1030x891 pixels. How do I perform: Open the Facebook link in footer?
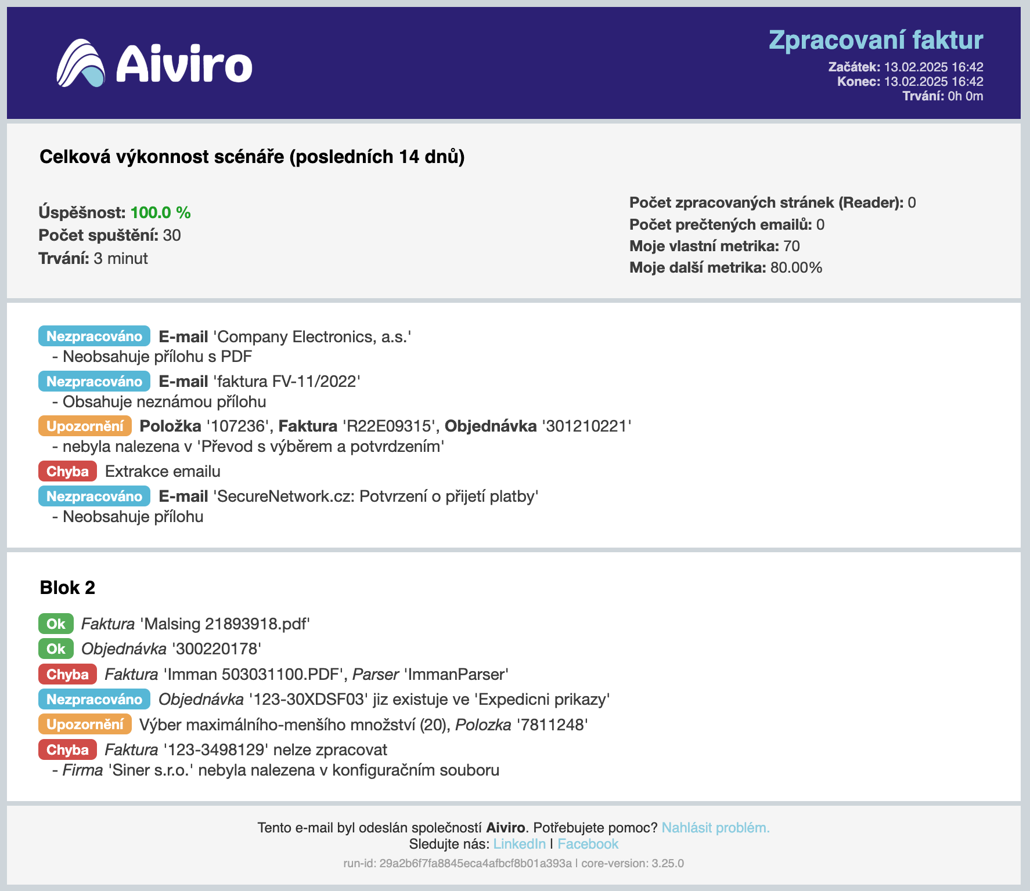[588, 844]
